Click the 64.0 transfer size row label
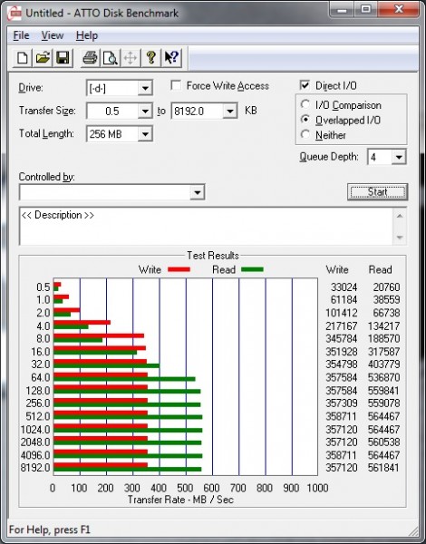Image resolution: width=426 pixels, height=544 pixels. coord(41,377)
